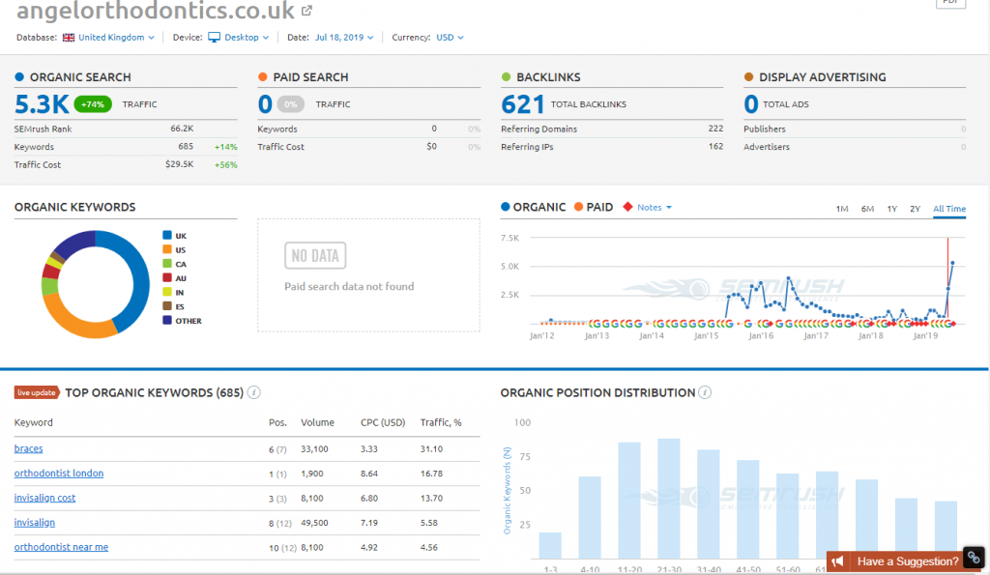Screen dimensions: 990x575
Task: Click the Desktop monitor device icon
Action: pos(214,38)
